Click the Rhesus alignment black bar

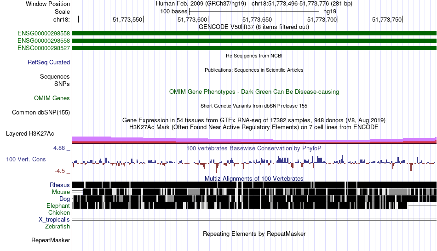254,185
